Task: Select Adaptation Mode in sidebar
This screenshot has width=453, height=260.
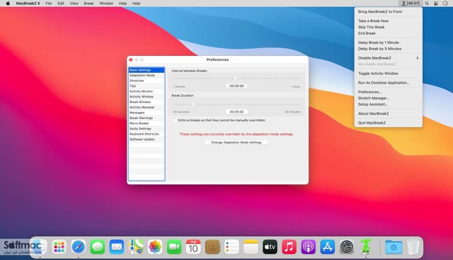Action: (x=146, y=76)
